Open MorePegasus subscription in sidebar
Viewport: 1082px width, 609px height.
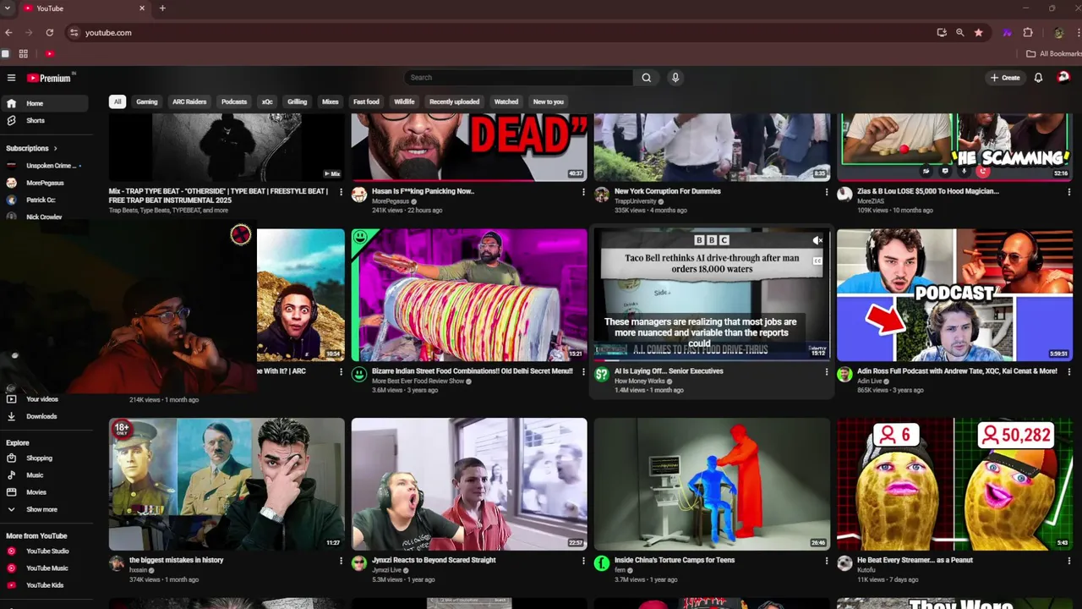(x=44, y=183)
